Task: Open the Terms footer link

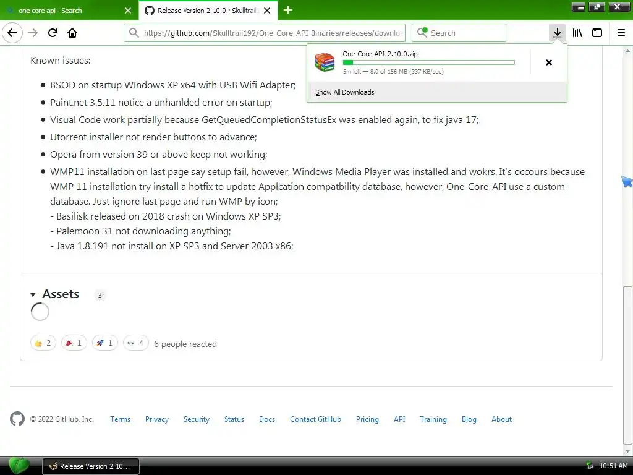Action: [x=121, y=419]
